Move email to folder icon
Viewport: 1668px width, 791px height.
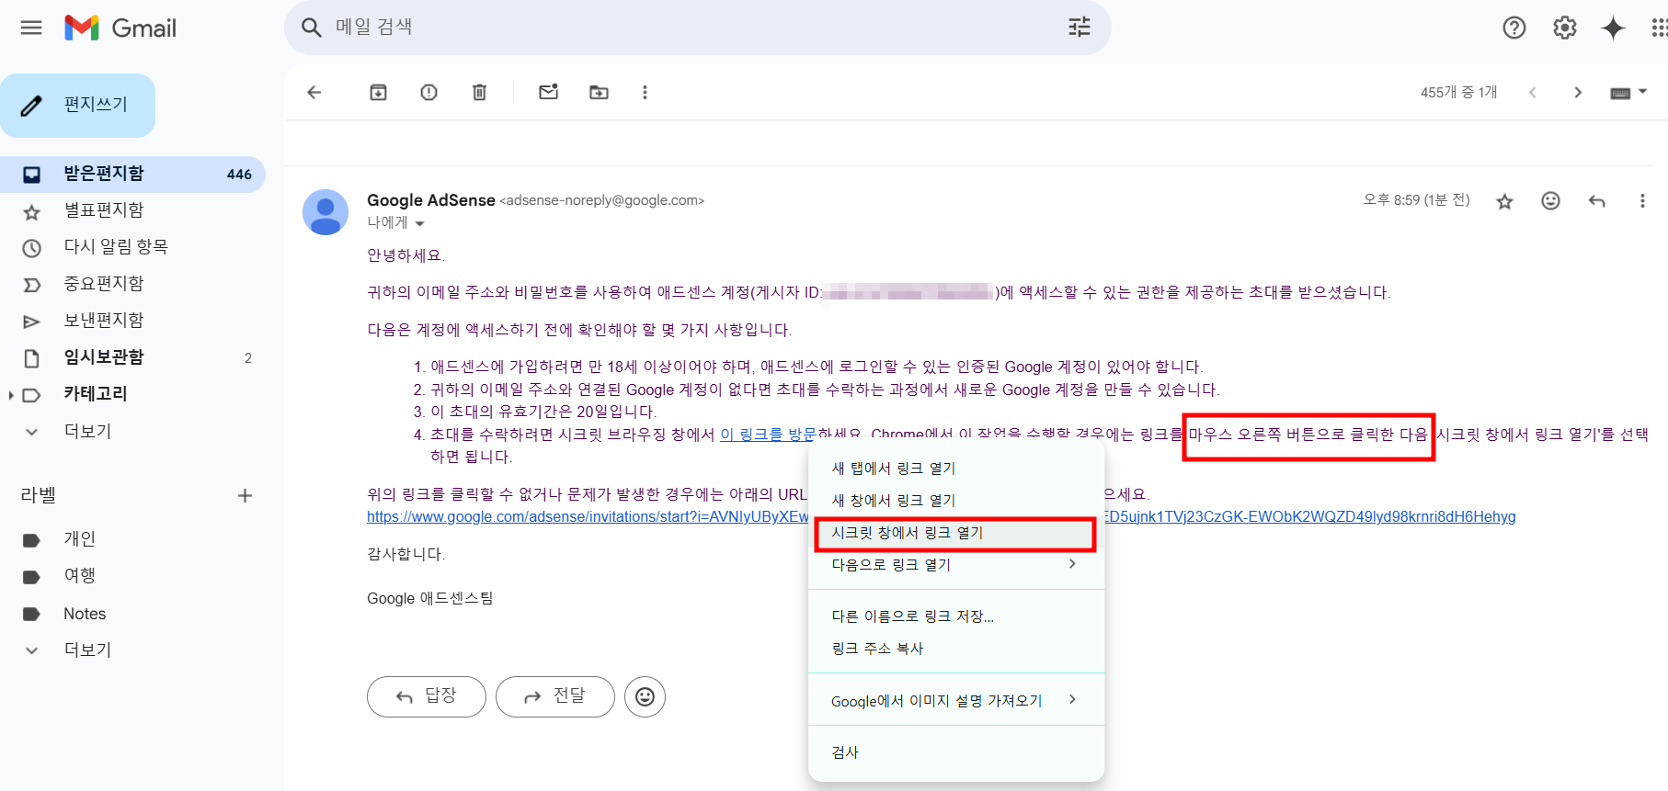(x=599, y=92)
